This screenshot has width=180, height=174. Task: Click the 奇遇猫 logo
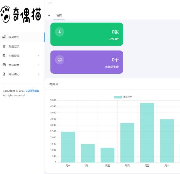tap(21, 15)
